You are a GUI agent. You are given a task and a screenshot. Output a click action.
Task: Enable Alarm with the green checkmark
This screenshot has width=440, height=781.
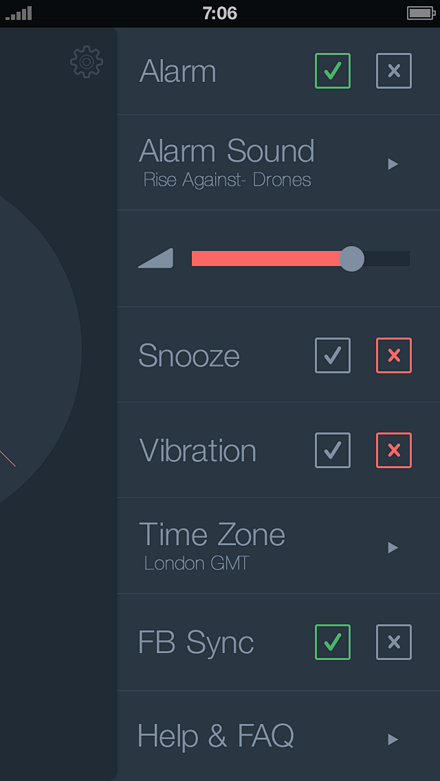333,71
